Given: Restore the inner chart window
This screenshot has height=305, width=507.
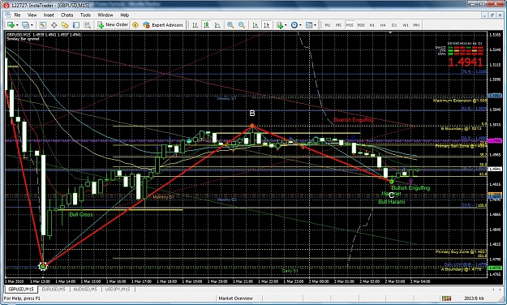Looking at the screenshot, I should 492,15.
